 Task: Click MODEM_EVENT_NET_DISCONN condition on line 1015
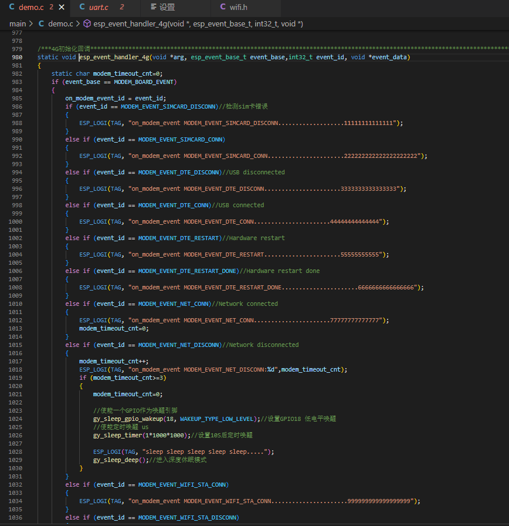point(178,345)
